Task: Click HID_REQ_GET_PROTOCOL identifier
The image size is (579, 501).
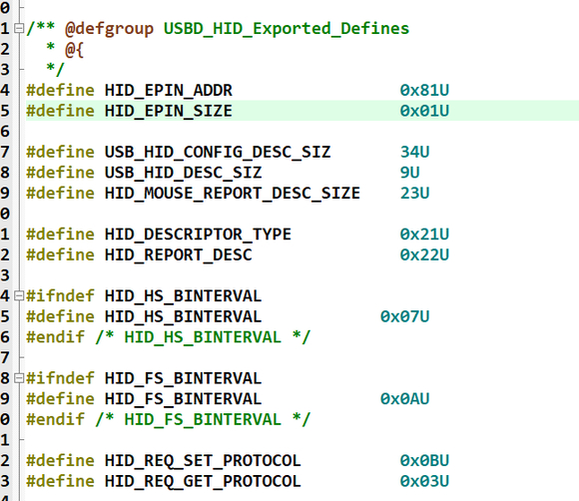Action: click(x=203, y=481)
